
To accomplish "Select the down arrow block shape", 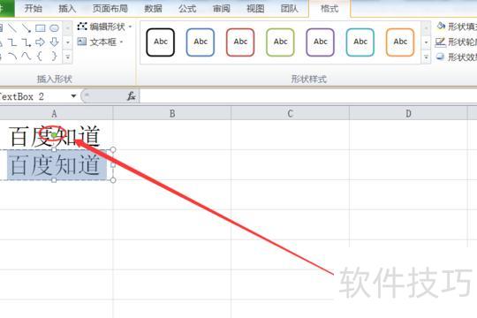I will click(54, 42).
